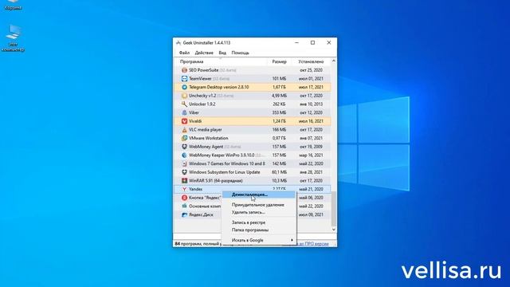Click the scrollbar up arrow

(334, 61)
